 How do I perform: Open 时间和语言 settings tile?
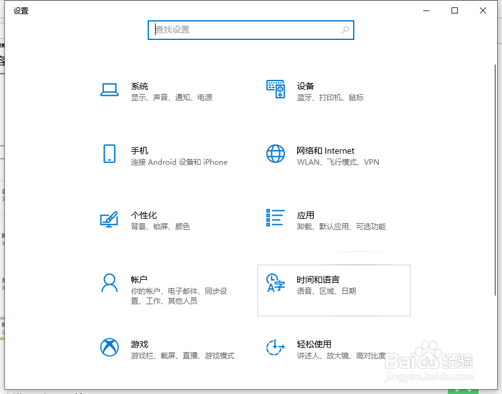point(334,289)
